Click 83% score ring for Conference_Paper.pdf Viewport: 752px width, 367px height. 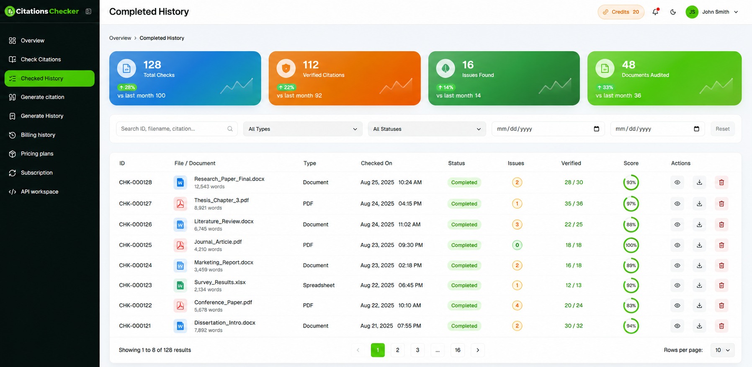pos(631,305)
